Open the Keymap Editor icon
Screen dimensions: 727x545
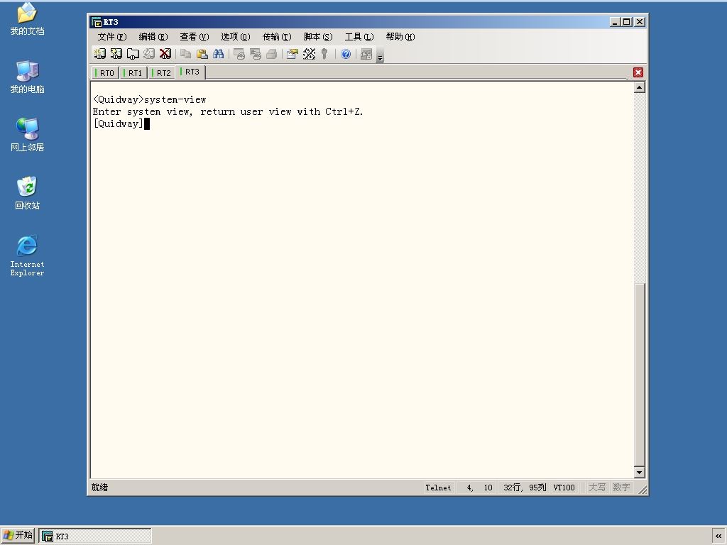[309, 54]
